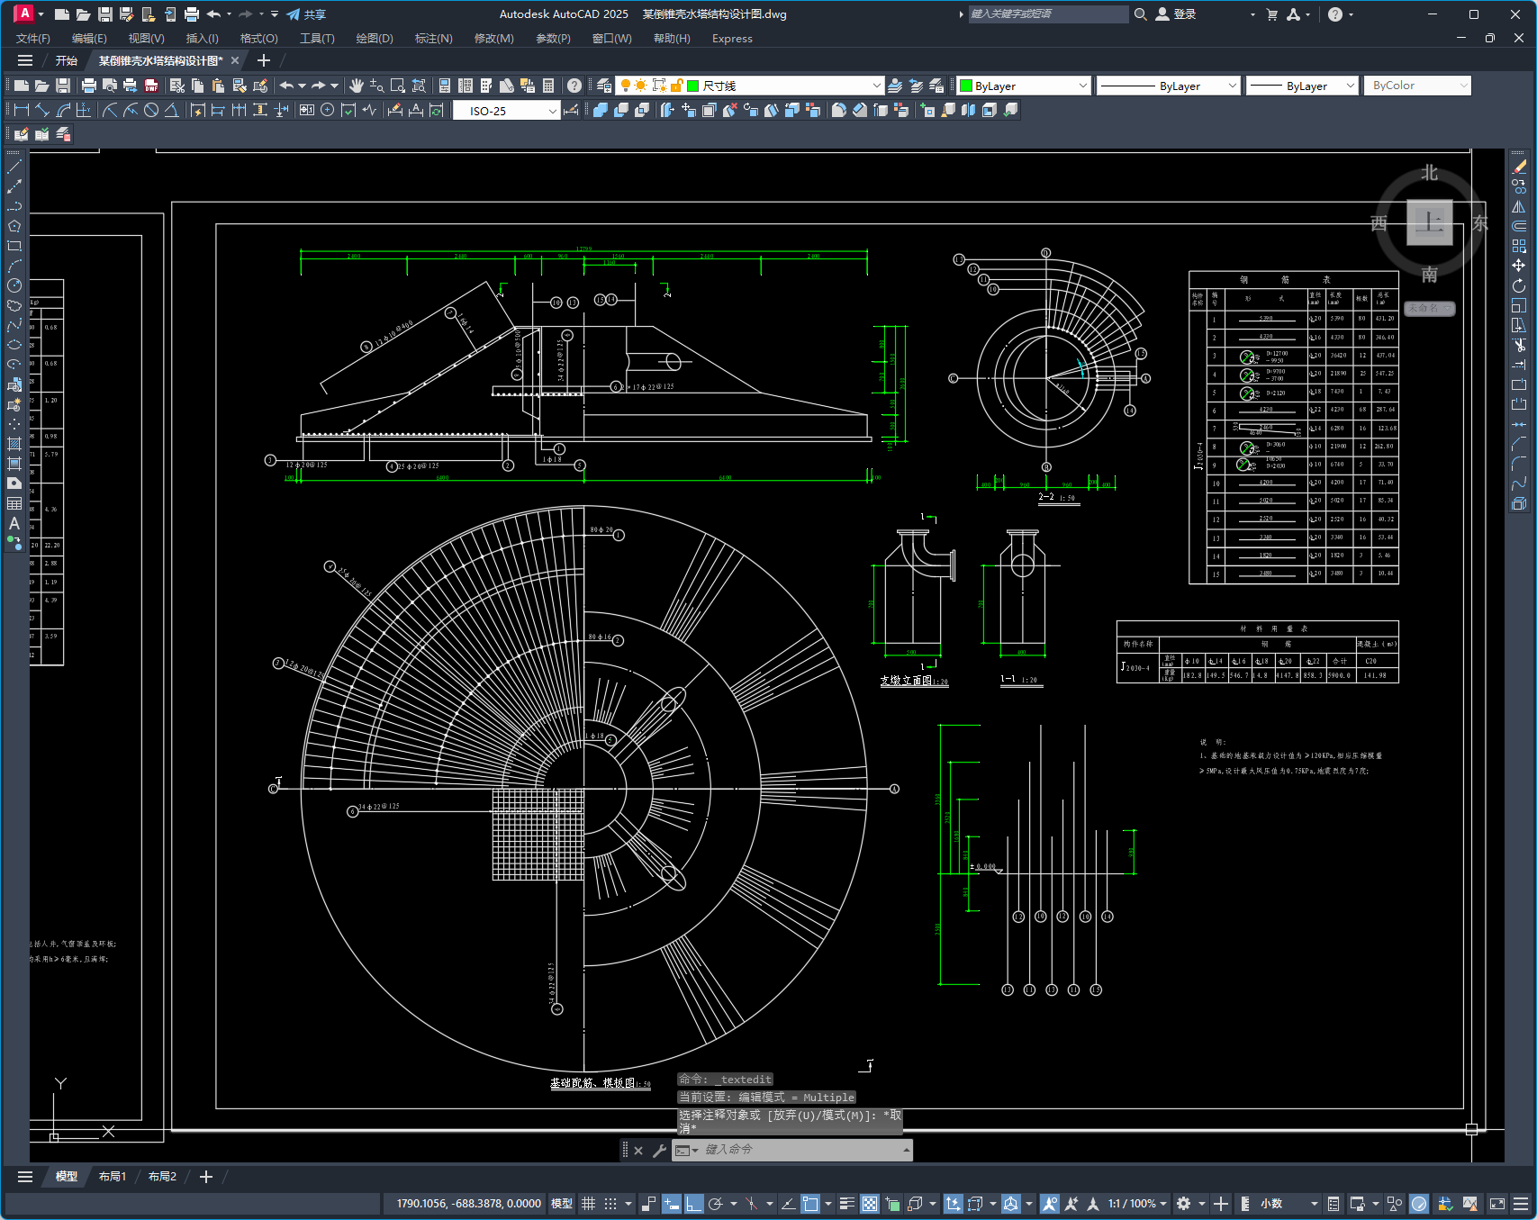Insert a Table from the draw toolbar
Screen dimensions: 1537x1220
(x=14, y=503)
